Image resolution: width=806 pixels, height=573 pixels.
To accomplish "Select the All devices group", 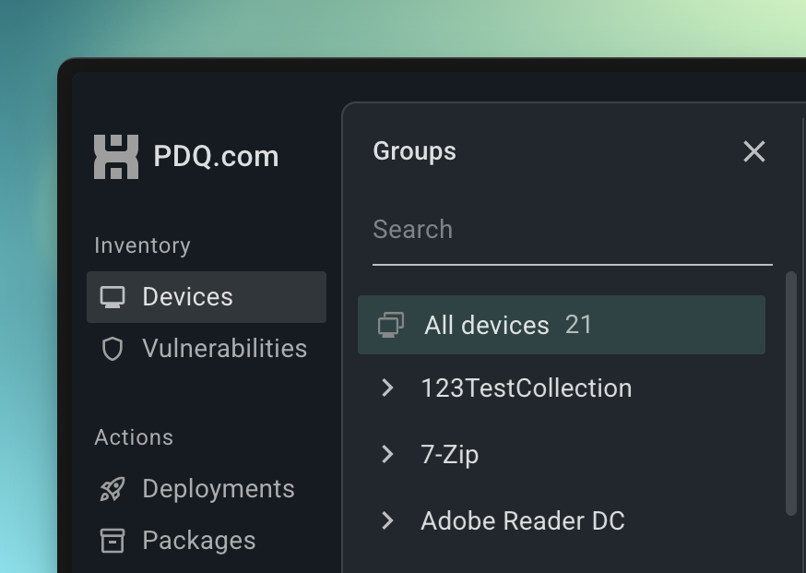I will (x=562, y=325).
